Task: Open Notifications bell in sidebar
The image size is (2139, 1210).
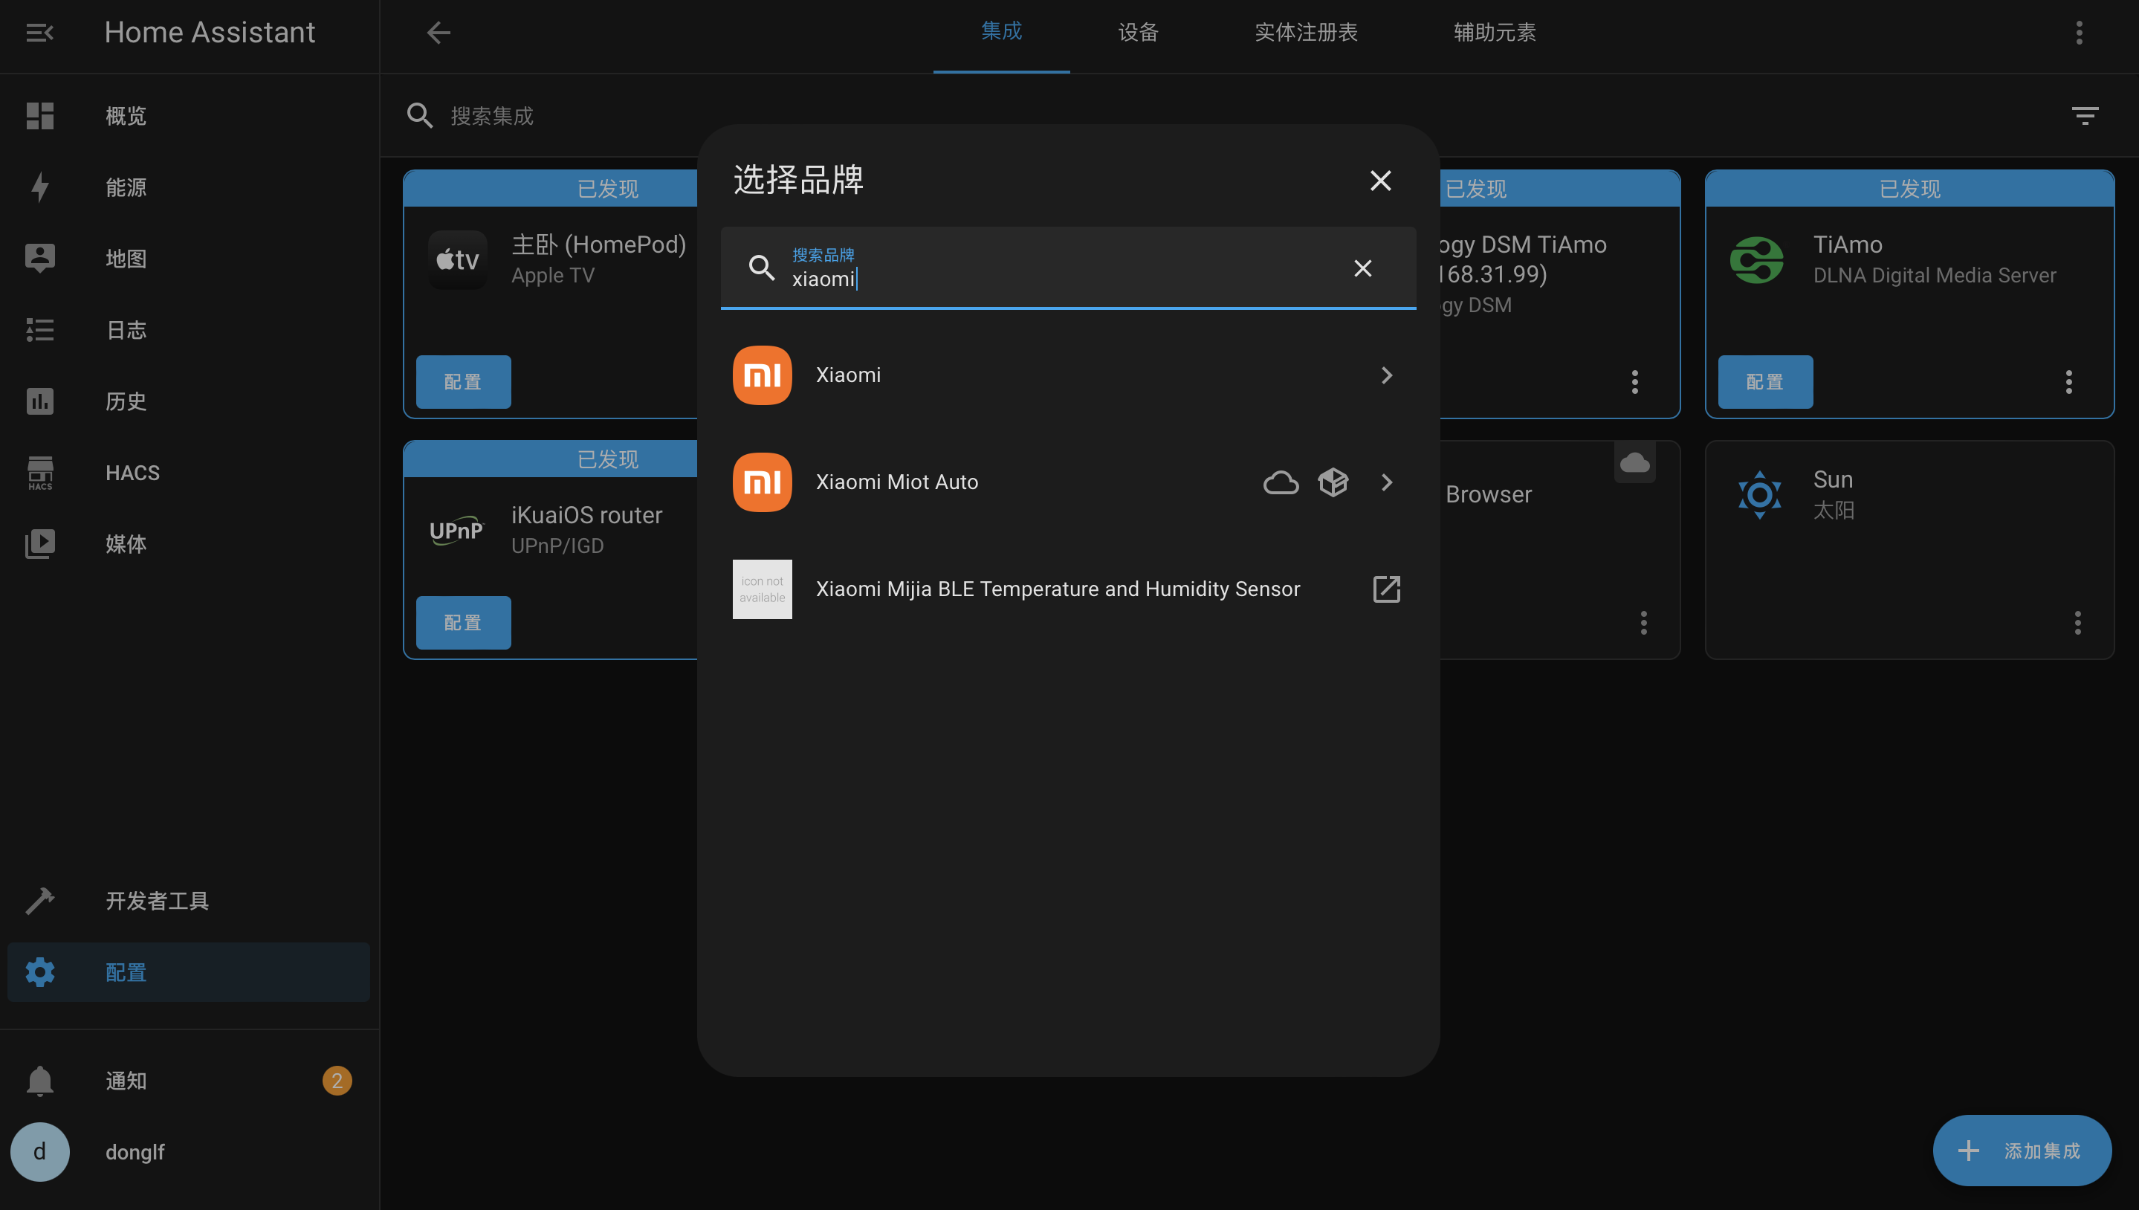Action: point(39,1081)
